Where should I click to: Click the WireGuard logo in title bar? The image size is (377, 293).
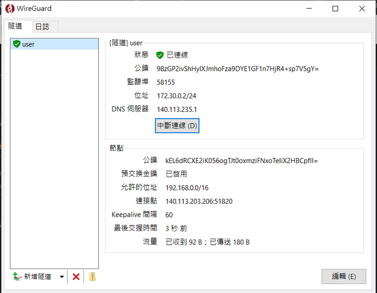[x=10, y=8]
